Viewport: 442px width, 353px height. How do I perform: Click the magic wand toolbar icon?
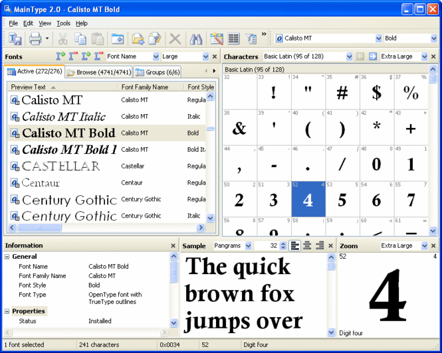217,38
